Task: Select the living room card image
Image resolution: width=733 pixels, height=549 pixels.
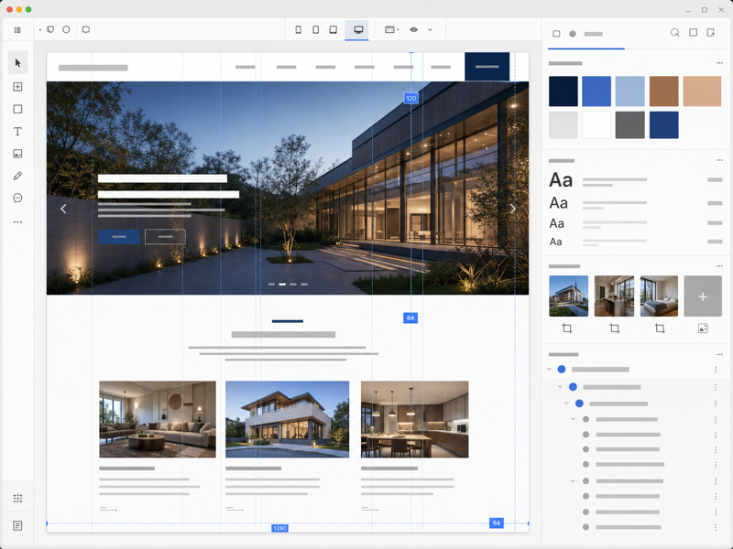Action: (158, 419)
